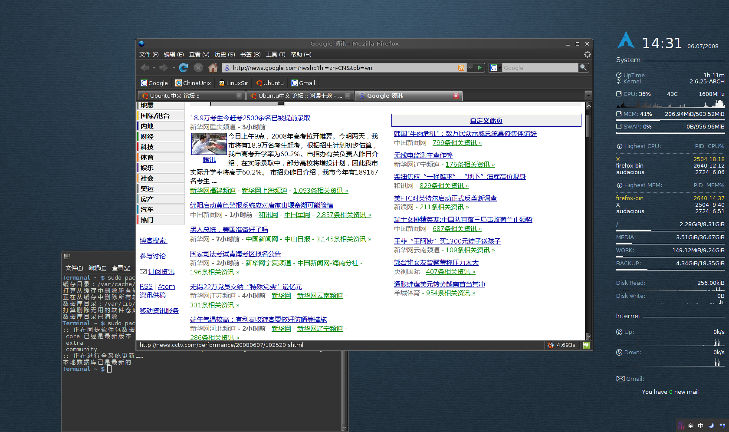The height and width of the screenshot is (432, 729).
Task: Open 黑人总统，美国准备好了吗 headline
Action: pyautogui.click(x=229, y=229)
